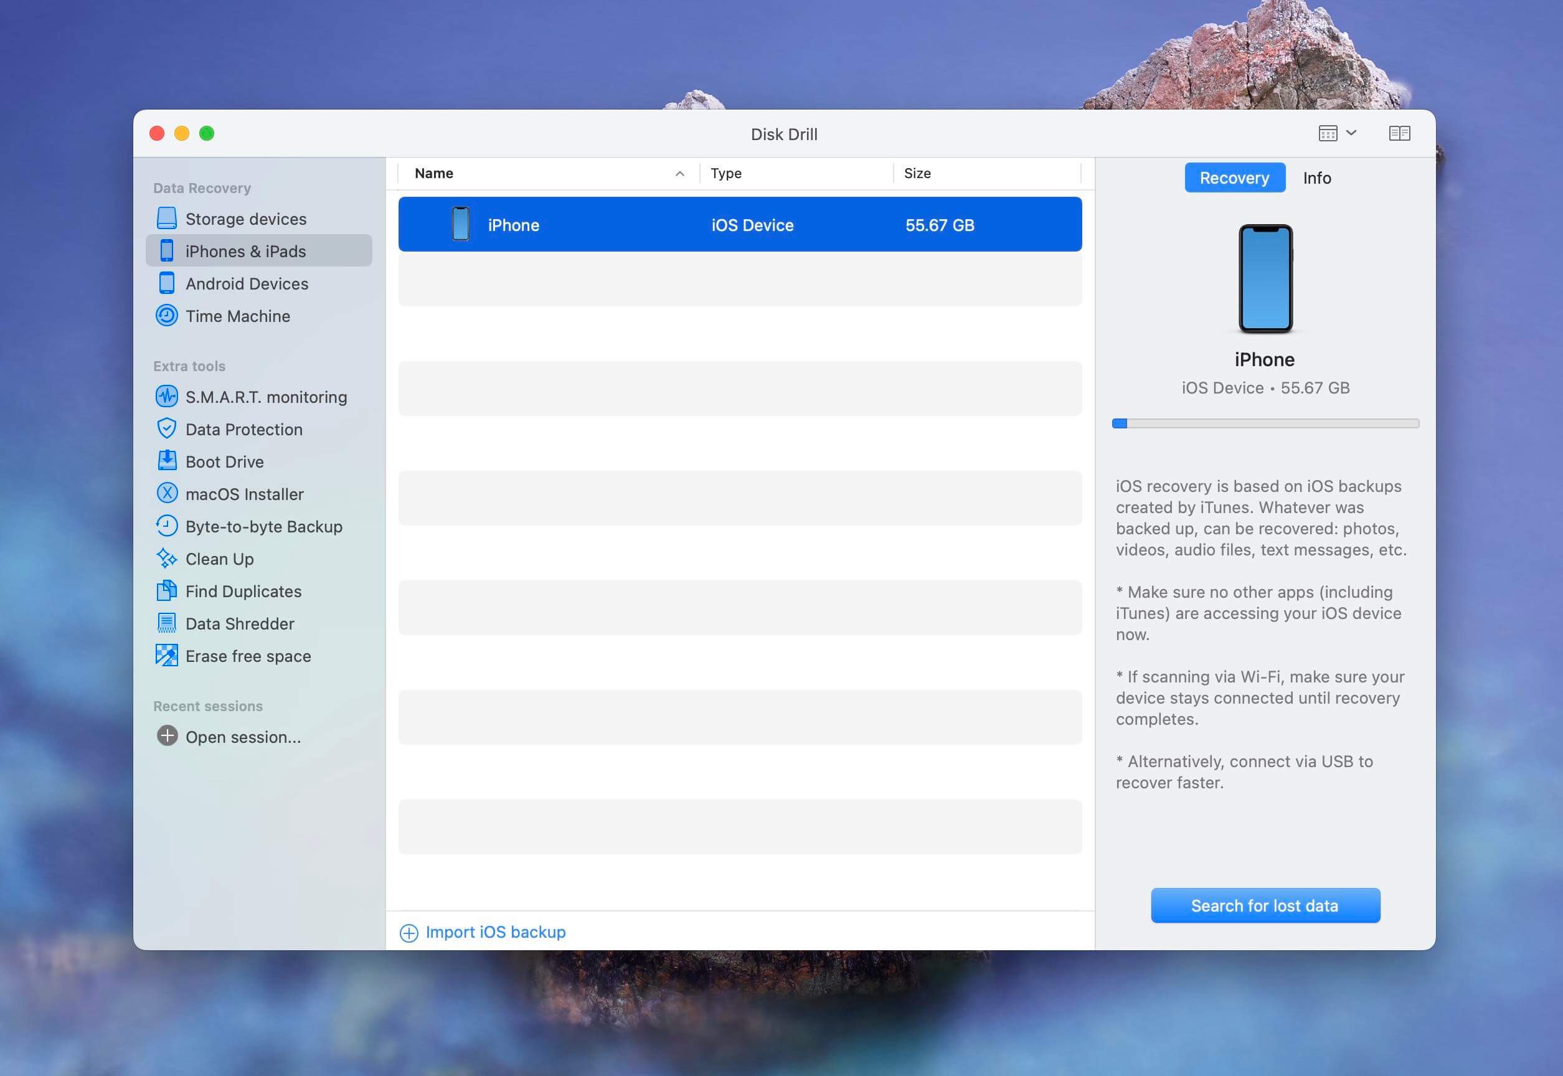Open the Boot Drive tool

[259, 461]
